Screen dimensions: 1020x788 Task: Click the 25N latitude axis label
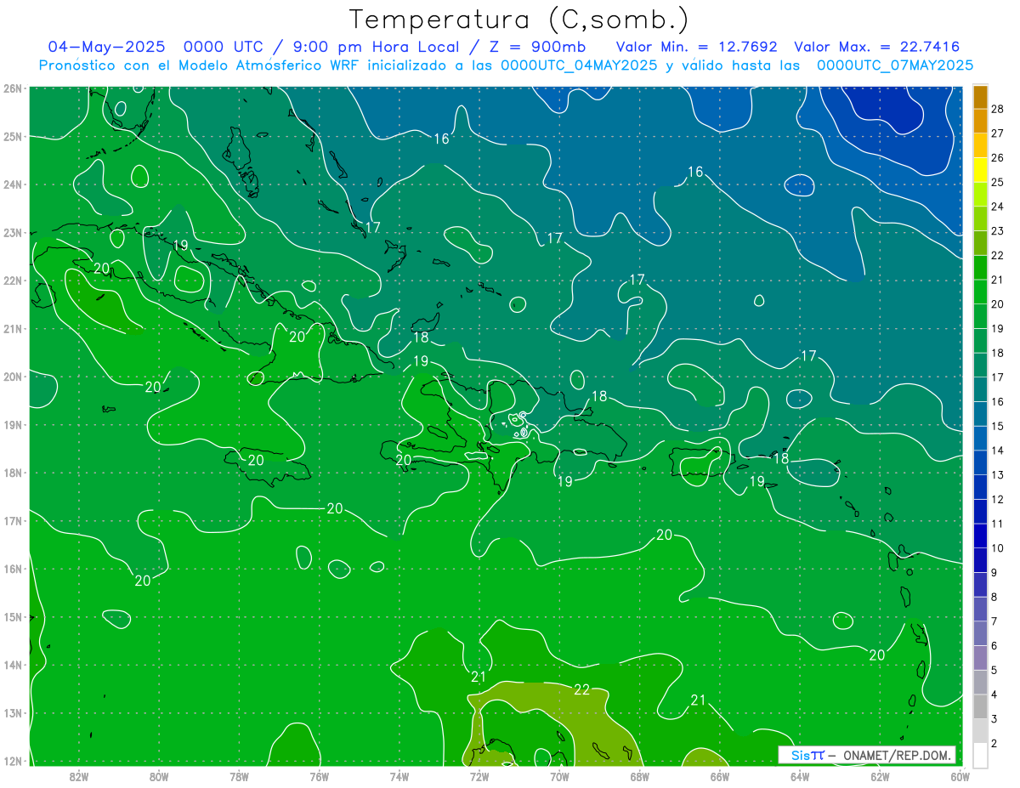click(x=12, y=136)
